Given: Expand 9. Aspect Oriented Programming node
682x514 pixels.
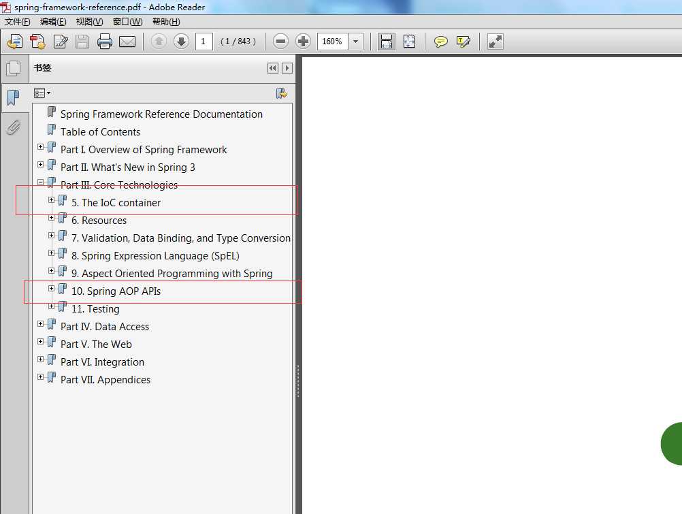Looking at the screenshot, I should point(51,271).
